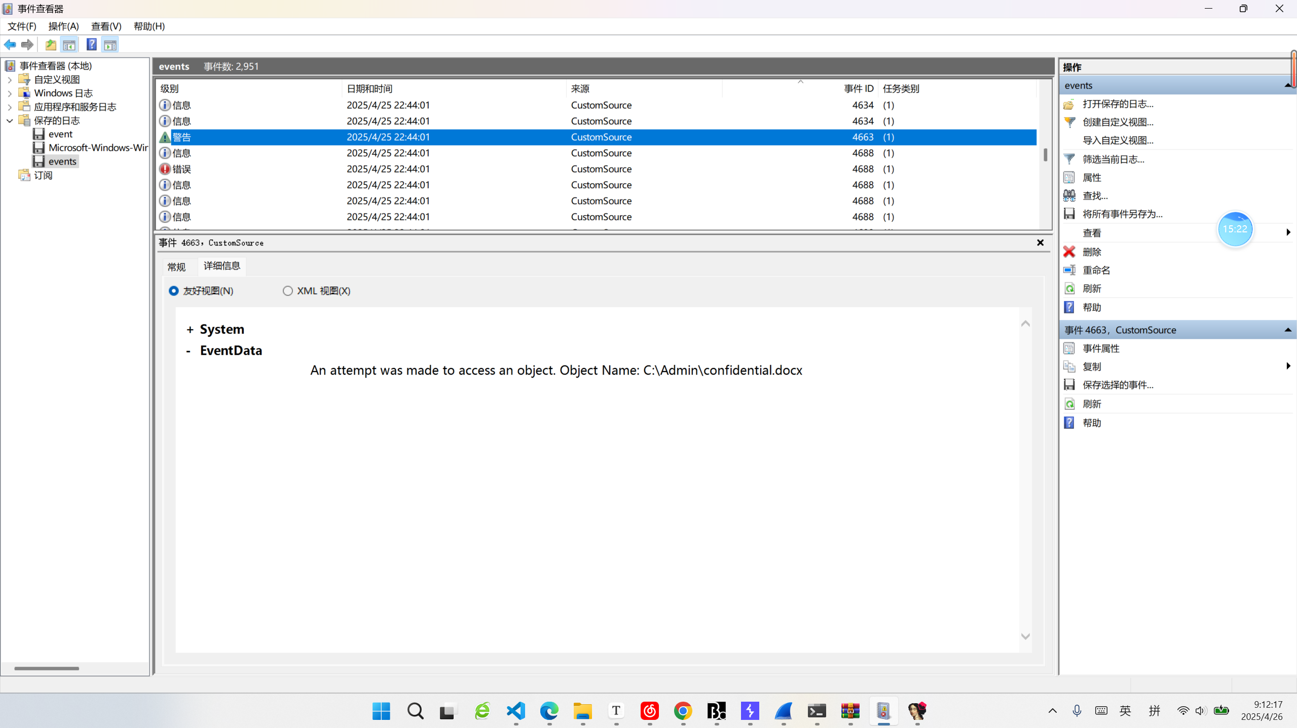Click 保存选择的事件 action link
This screenshot has width=1297, height=728.
[x=1118, y=385]
